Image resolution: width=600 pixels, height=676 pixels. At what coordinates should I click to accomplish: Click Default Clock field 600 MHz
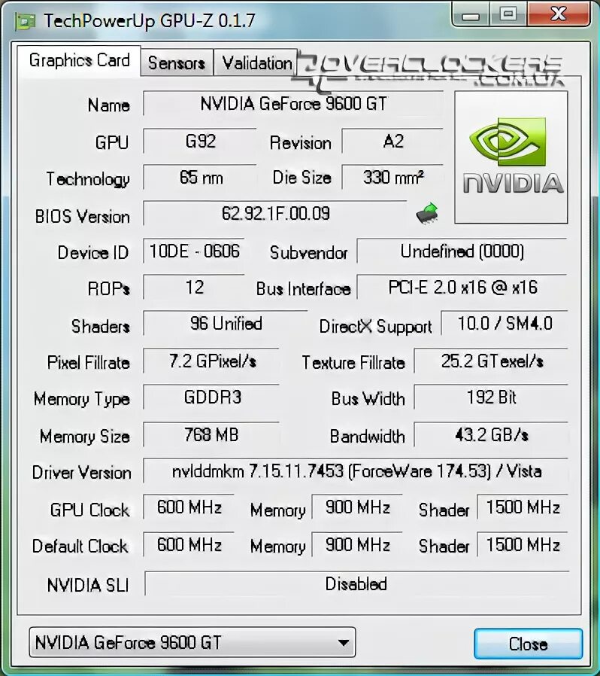(x=189, y=544)
